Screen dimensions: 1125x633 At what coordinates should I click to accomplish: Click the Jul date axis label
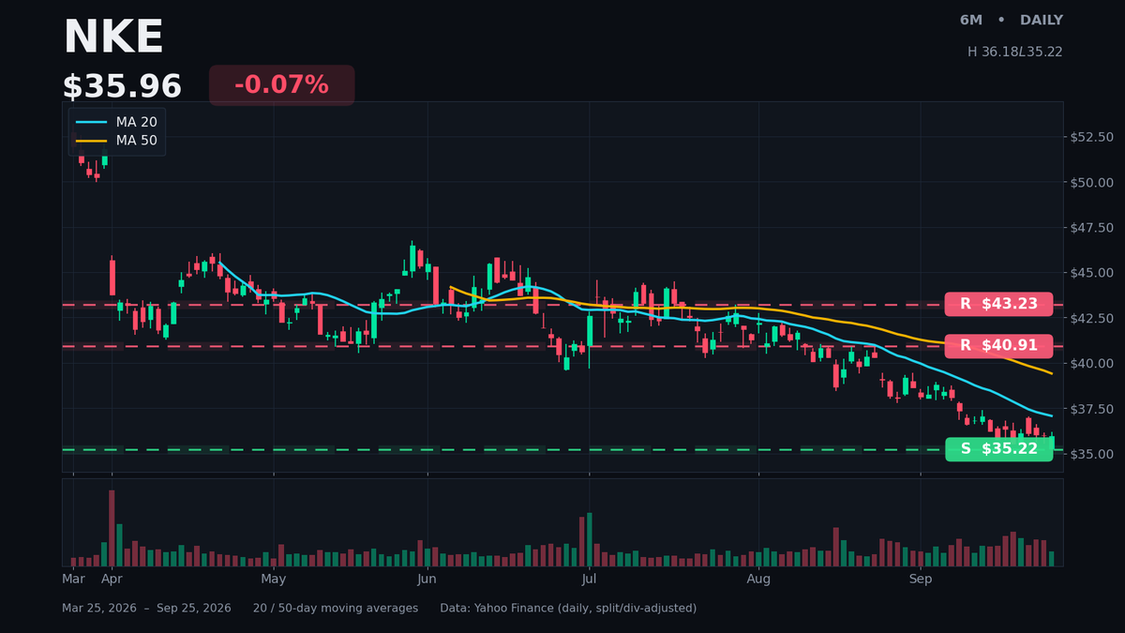(x=589, y=580)
